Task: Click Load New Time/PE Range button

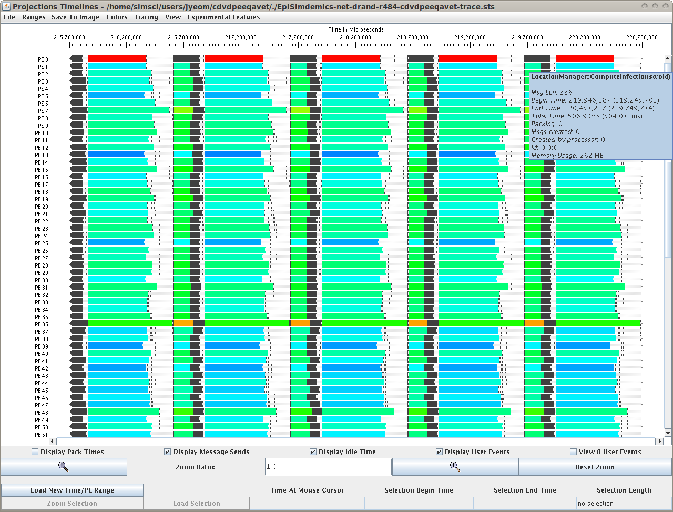Action: coord(72,490)
